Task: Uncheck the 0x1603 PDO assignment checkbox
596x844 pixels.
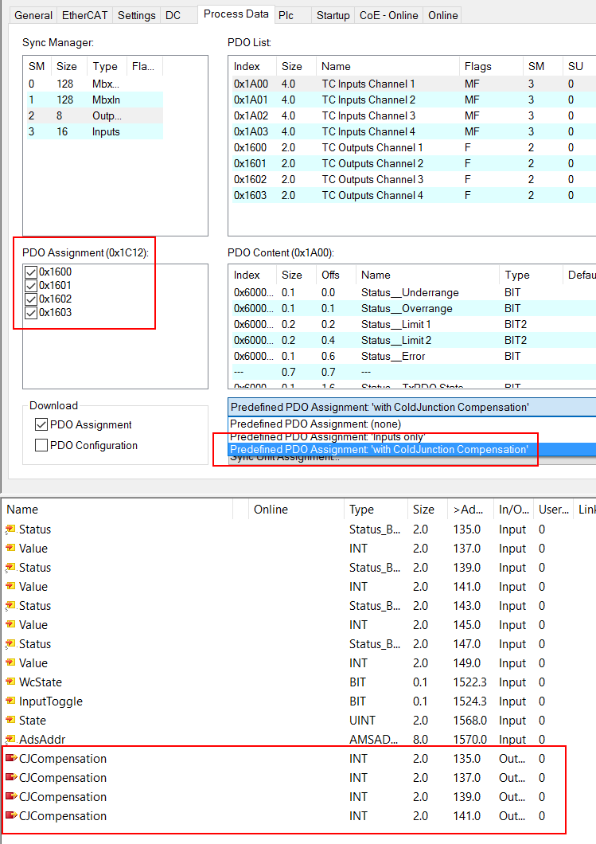Action: [31, 313]
